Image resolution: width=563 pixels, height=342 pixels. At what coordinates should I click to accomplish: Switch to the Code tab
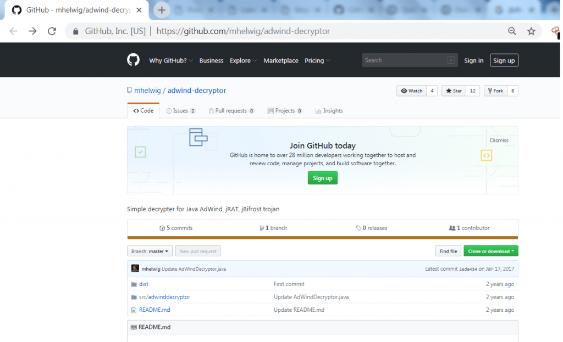tap(143, 111)
